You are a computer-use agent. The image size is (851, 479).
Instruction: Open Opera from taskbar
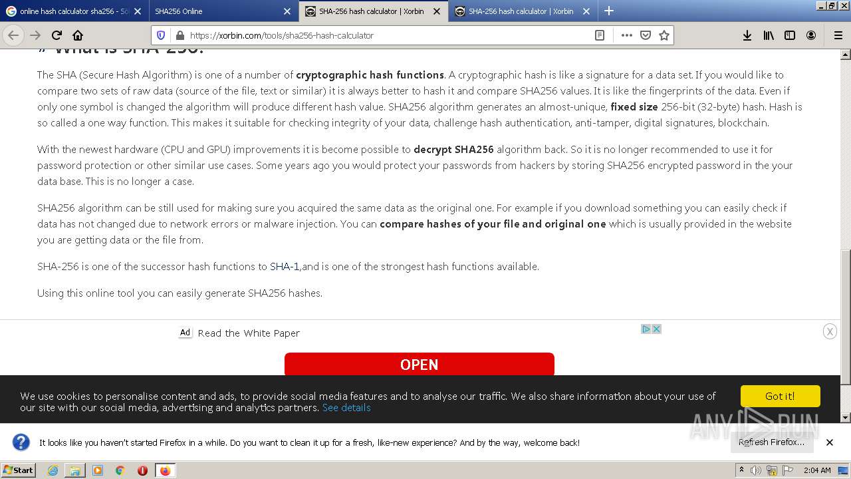[x=142, y=470]
